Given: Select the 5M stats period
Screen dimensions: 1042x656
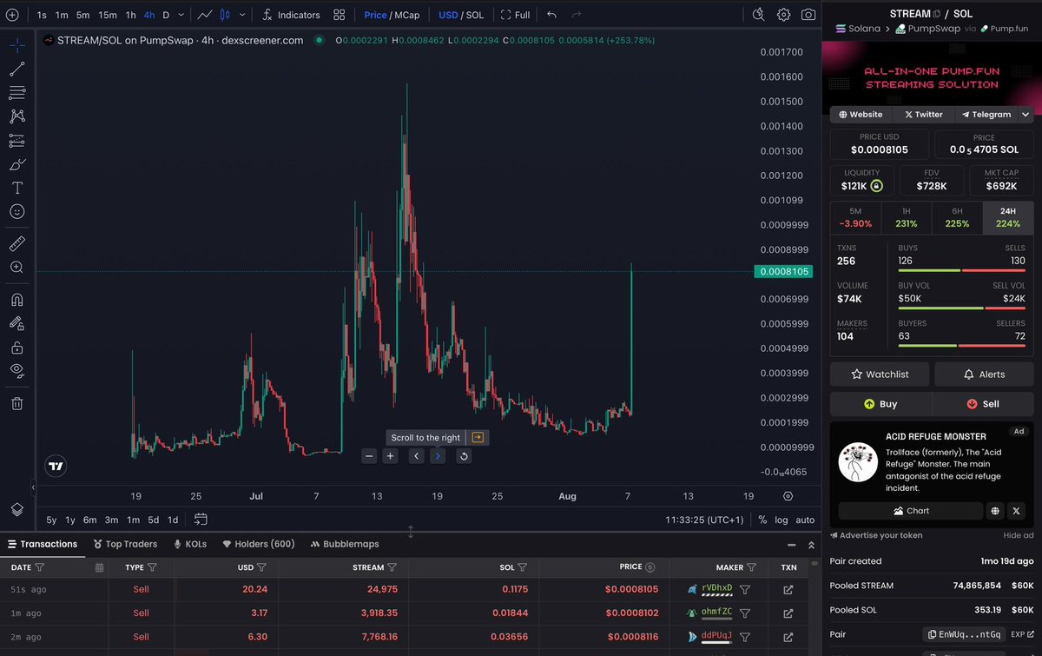Looking at the screenshot, I should pos(855,218).
